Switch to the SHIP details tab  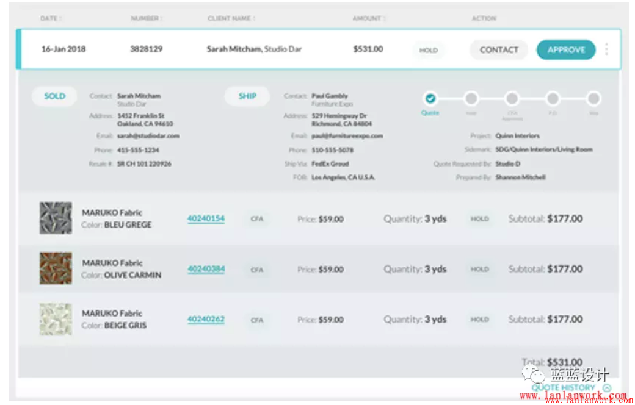[x=247, y=96]
